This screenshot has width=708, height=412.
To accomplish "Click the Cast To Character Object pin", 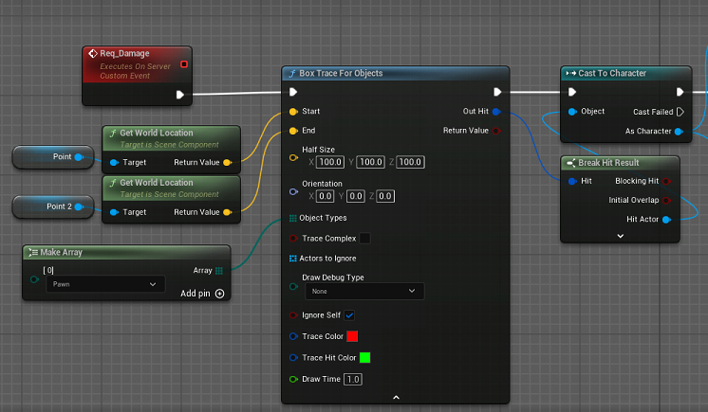I will tap(572, 112).
